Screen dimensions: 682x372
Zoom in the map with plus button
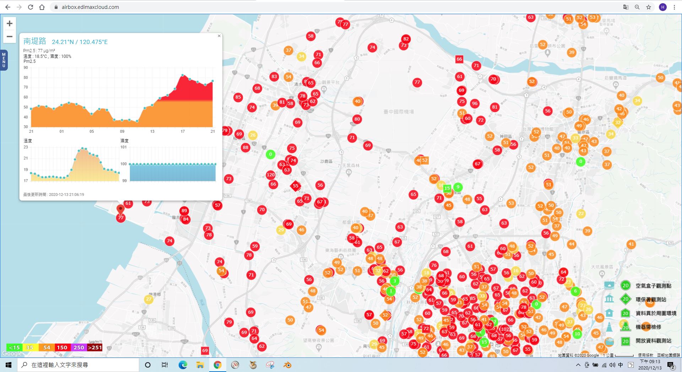(x=10, y=24)
